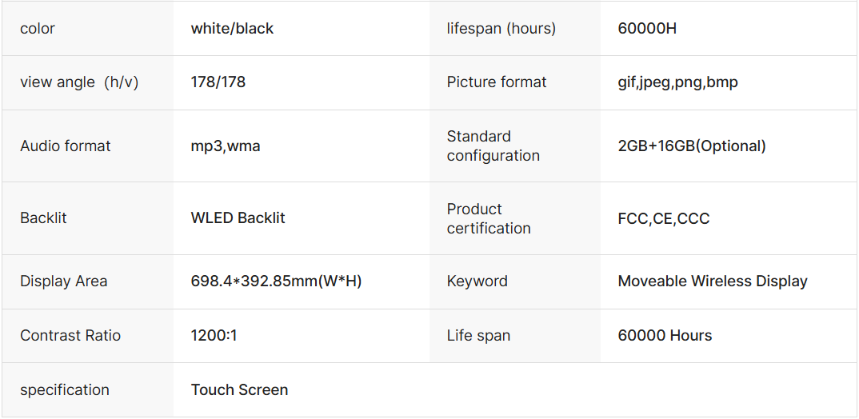
Task: Select the 'Touch Screen' specification value
Action: click(239, 390)
